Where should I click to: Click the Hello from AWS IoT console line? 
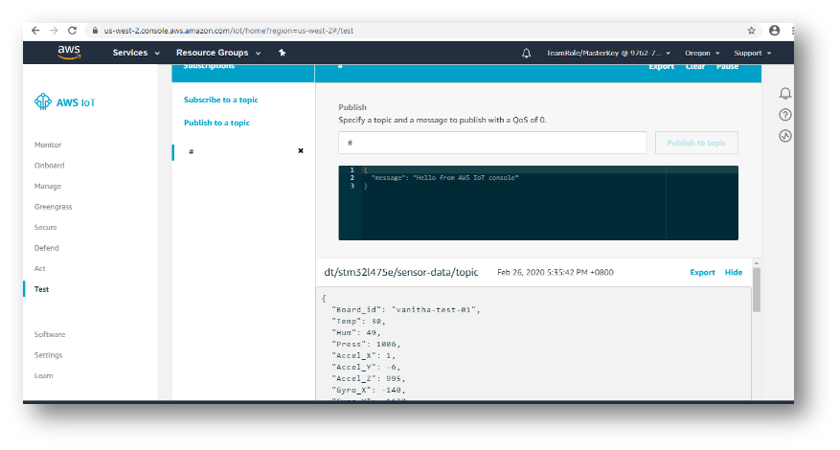[x=444, y=178]
